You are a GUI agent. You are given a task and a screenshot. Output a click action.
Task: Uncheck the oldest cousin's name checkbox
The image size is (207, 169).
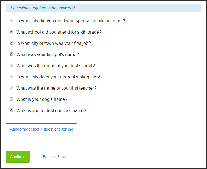pos(11,110)
